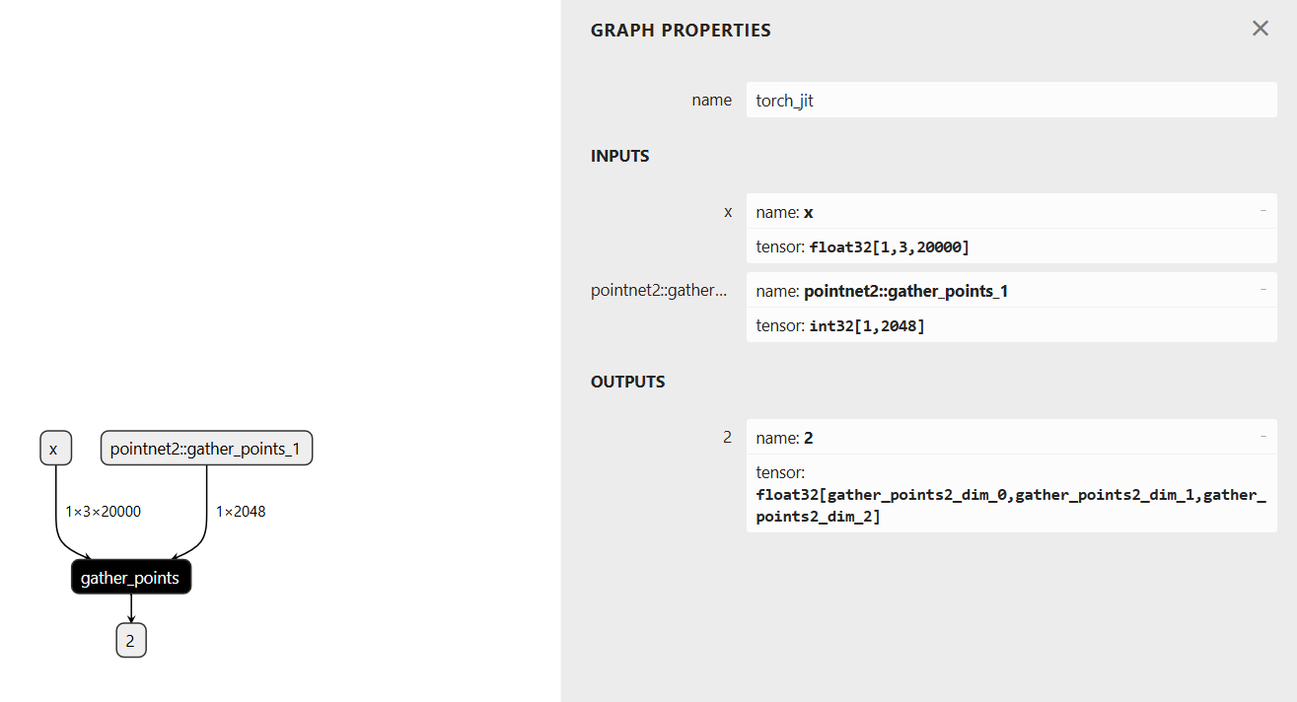Viewport: 1297px width, 702px height.
Task: Click the gather_points2_dim_0 output tensor text
Action: point(1011,505)
